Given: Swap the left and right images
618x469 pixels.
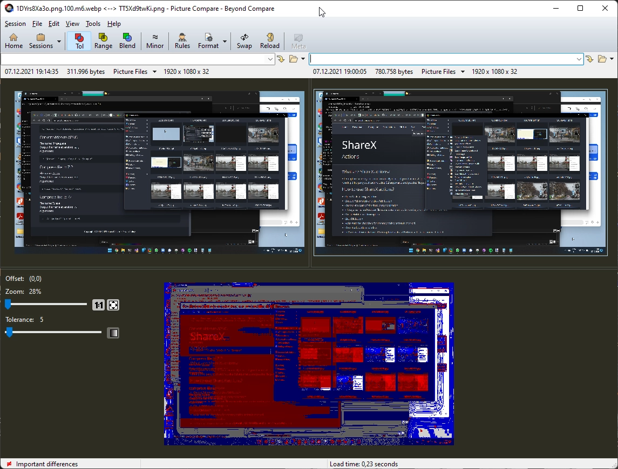Looking at the screenshot, I should click(244, 41).
